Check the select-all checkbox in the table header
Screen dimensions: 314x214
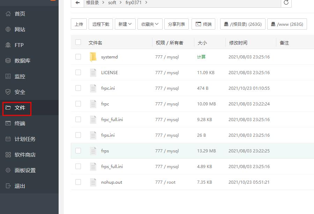(78, 41)
